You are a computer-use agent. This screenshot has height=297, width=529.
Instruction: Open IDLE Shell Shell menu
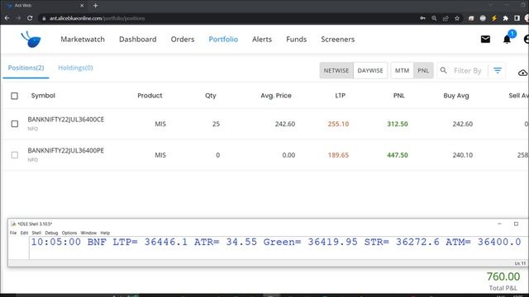(x=36, y=233)
